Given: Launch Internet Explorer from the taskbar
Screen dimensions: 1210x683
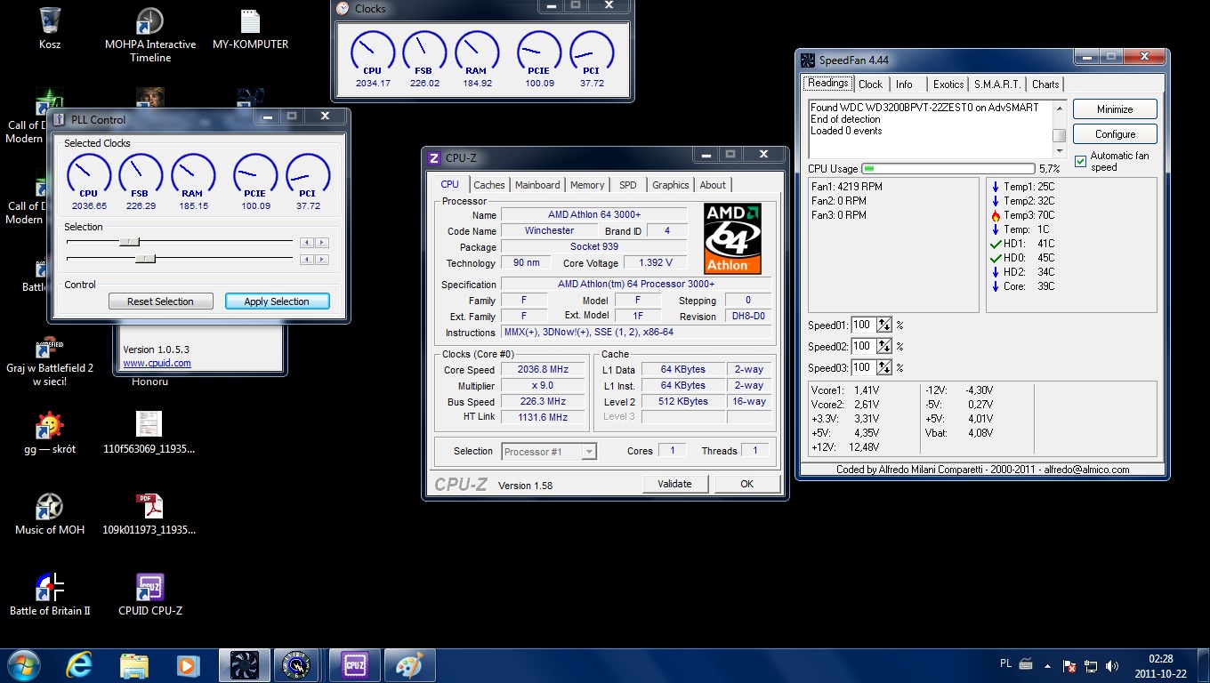Looking at the screenshot, I should tap(80, 664).
